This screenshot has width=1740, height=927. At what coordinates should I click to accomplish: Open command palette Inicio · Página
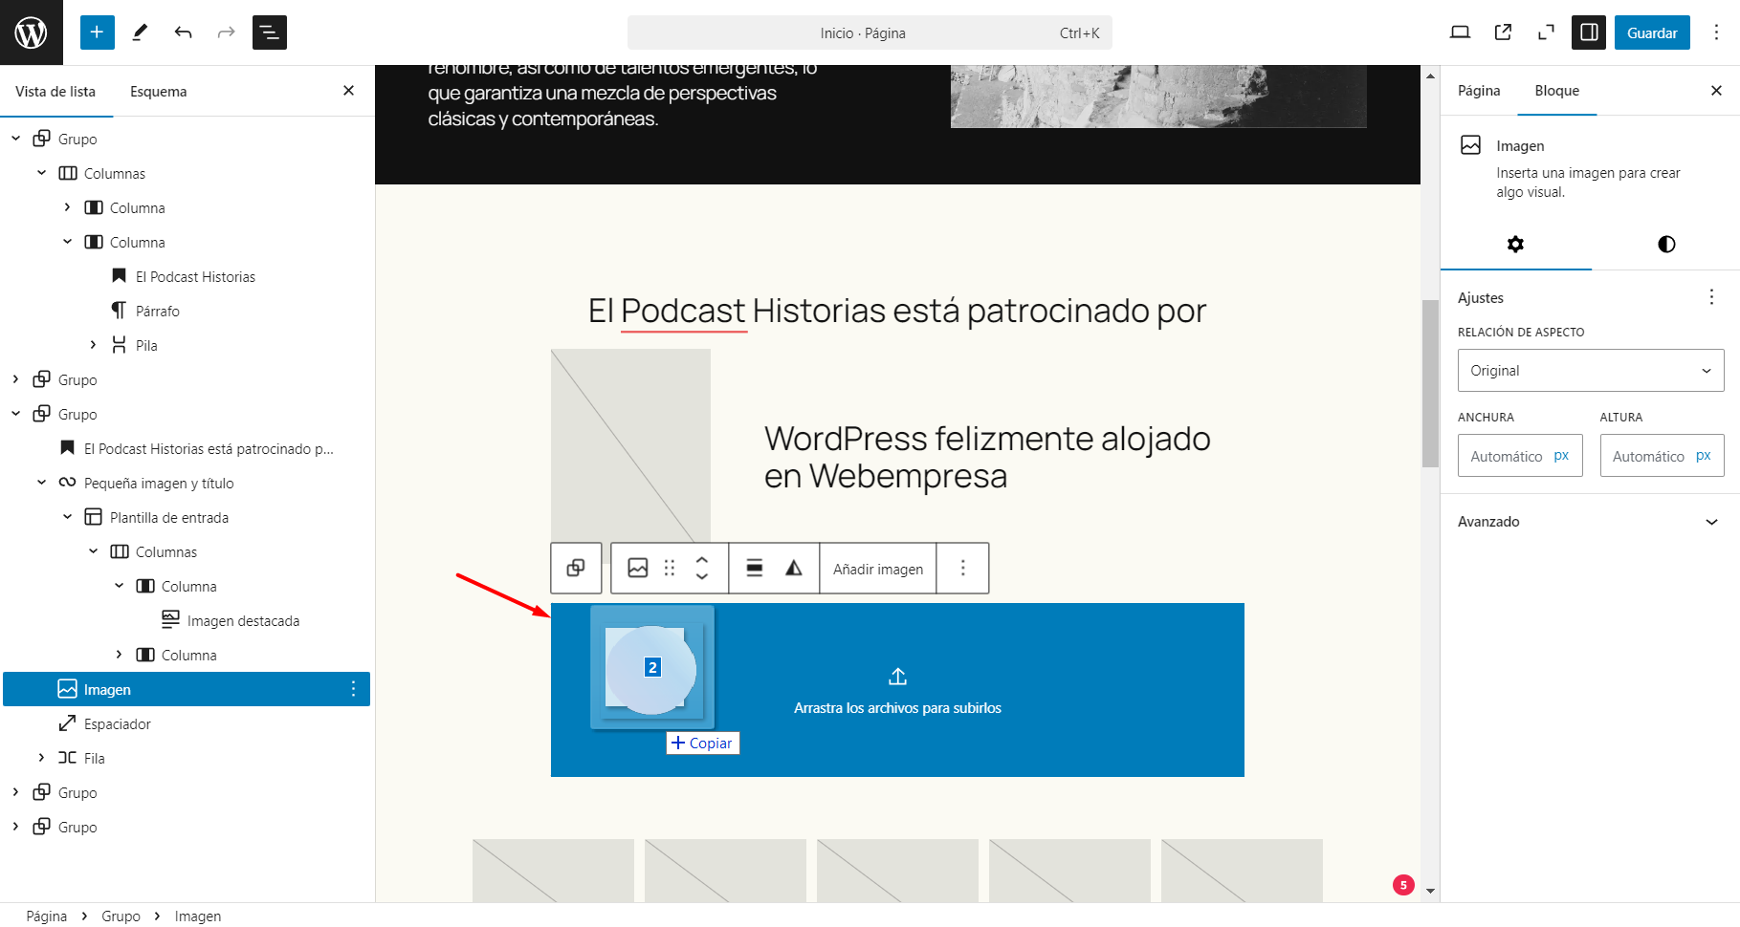coord(870,32)
